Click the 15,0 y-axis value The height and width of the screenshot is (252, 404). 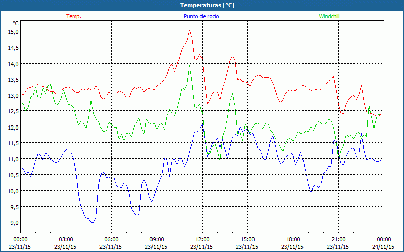tap(14, 32)
